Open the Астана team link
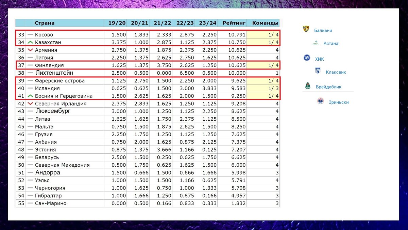Screen dimensions: 408x230 [x=331, y=44]
